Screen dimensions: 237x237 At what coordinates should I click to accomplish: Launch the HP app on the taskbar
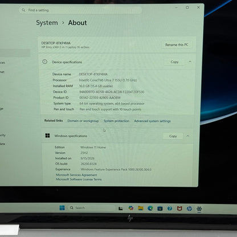pos(189,209)
